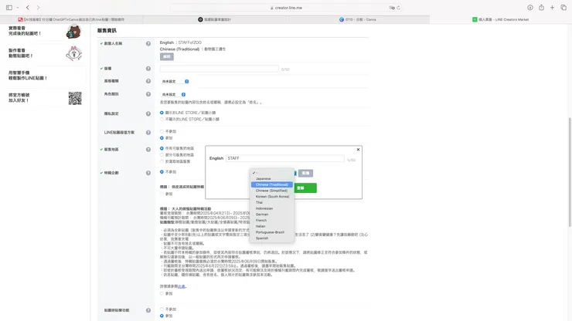The image size is (572, 321).
Task: Select 參加 radio at bottom sticker feature row
Action: tap(162, 316)
